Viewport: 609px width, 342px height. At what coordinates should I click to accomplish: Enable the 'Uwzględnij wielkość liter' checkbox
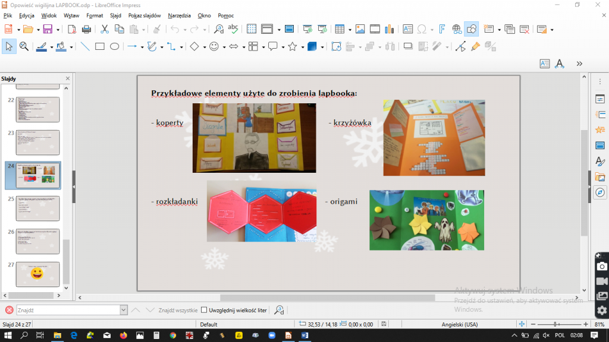coord(204,310)
